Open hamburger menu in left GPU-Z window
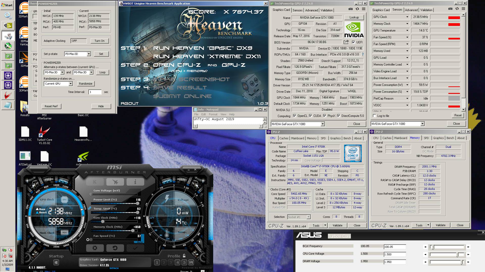Viewport: 485px width, 272px height. (364, 9)
